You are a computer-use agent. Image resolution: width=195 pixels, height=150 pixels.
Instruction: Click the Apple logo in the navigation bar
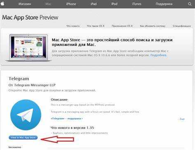(2, 4)
